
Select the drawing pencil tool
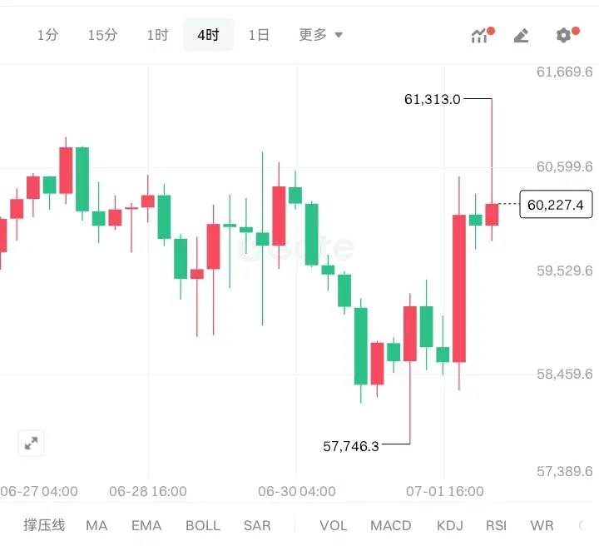(522, 36)
